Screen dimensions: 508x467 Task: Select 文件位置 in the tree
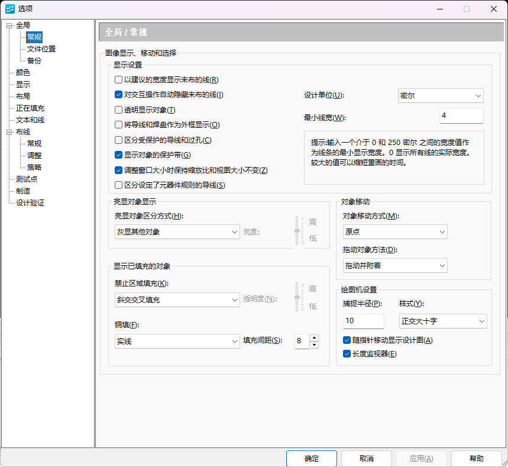click(x=41, y=49)
